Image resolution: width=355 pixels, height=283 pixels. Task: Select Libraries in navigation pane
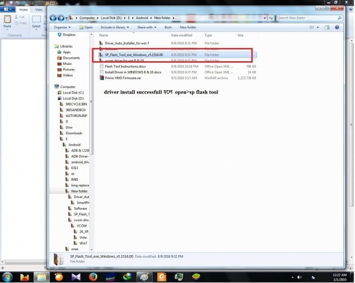[x=63, y=46]
